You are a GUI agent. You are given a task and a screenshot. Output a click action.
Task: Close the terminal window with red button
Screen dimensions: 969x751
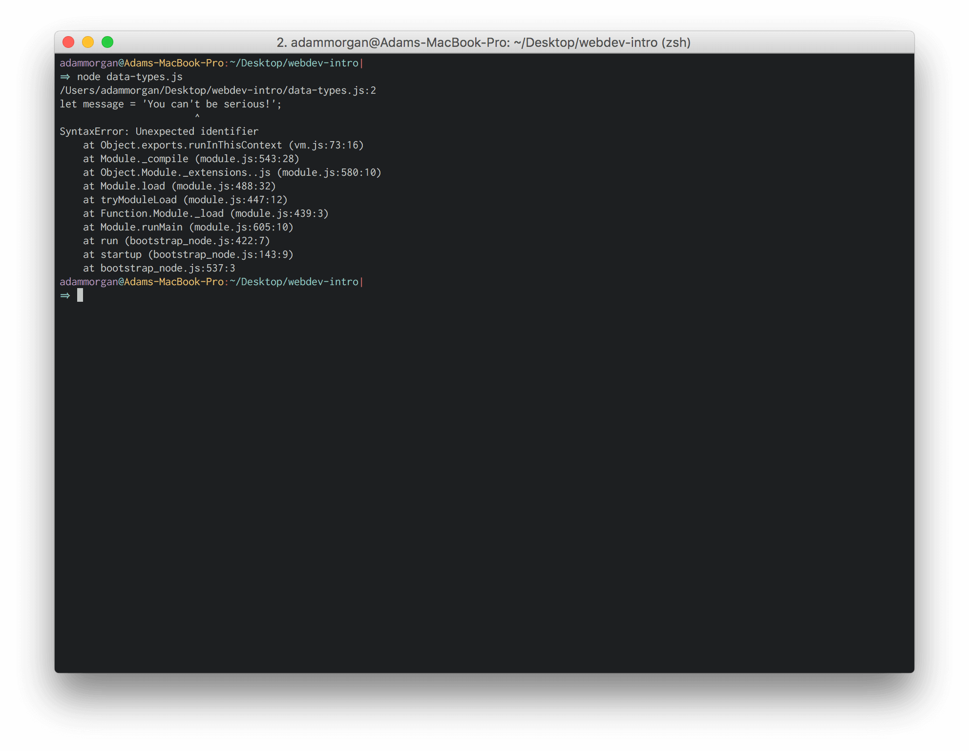(68, 42)
